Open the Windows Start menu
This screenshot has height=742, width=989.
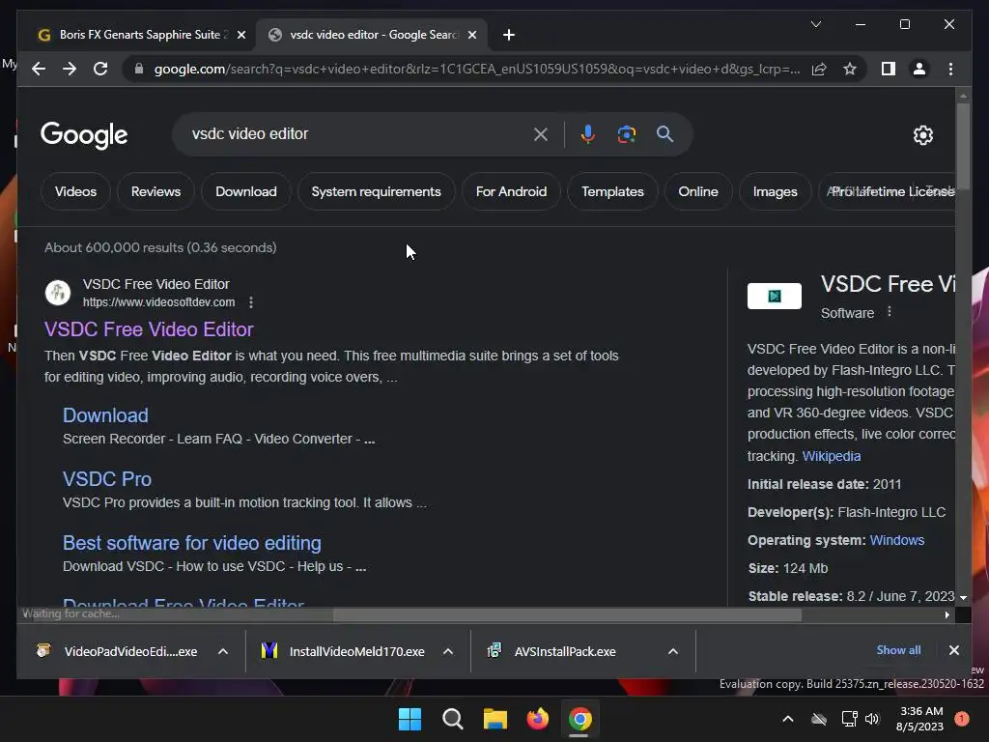click(x=410, y=719)
